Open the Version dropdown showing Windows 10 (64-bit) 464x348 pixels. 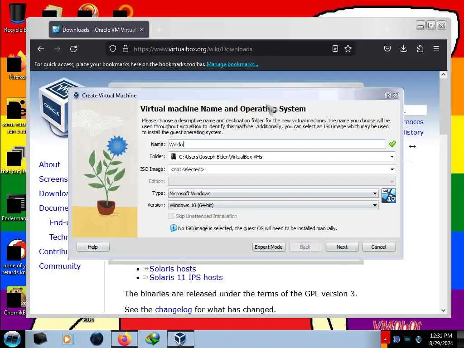click(273, 205)
